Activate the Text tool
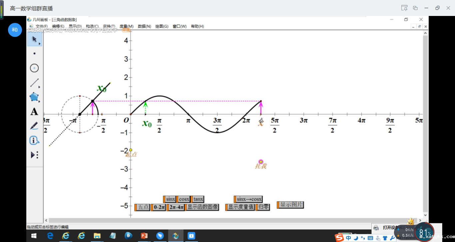The image size is (455, 242). [34, 112]
